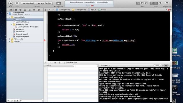Viewport: 183px width, 103px height.
Task: Toggle the Debug area visibility
Action: click(156, 3)
